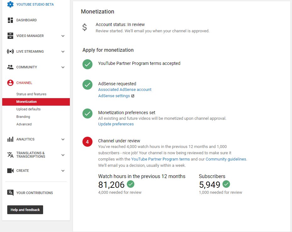Click the green checkmark beside Monetization preferences set
Image resolution: width=292 pixels, height=232 pixels.
[x=87, y=113]
